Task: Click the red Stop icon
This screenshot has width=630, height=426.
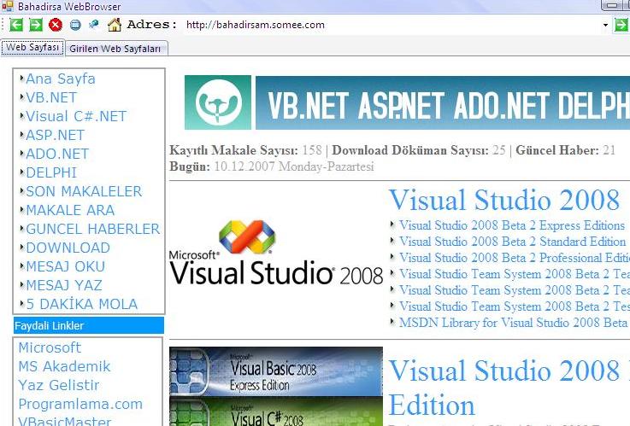Action: click(56, 25)
